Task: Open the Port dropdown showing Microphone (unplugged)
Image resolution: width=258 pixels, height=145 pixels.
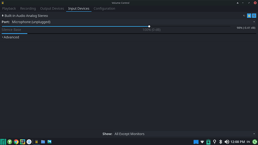Action: [x=133, y=22]
